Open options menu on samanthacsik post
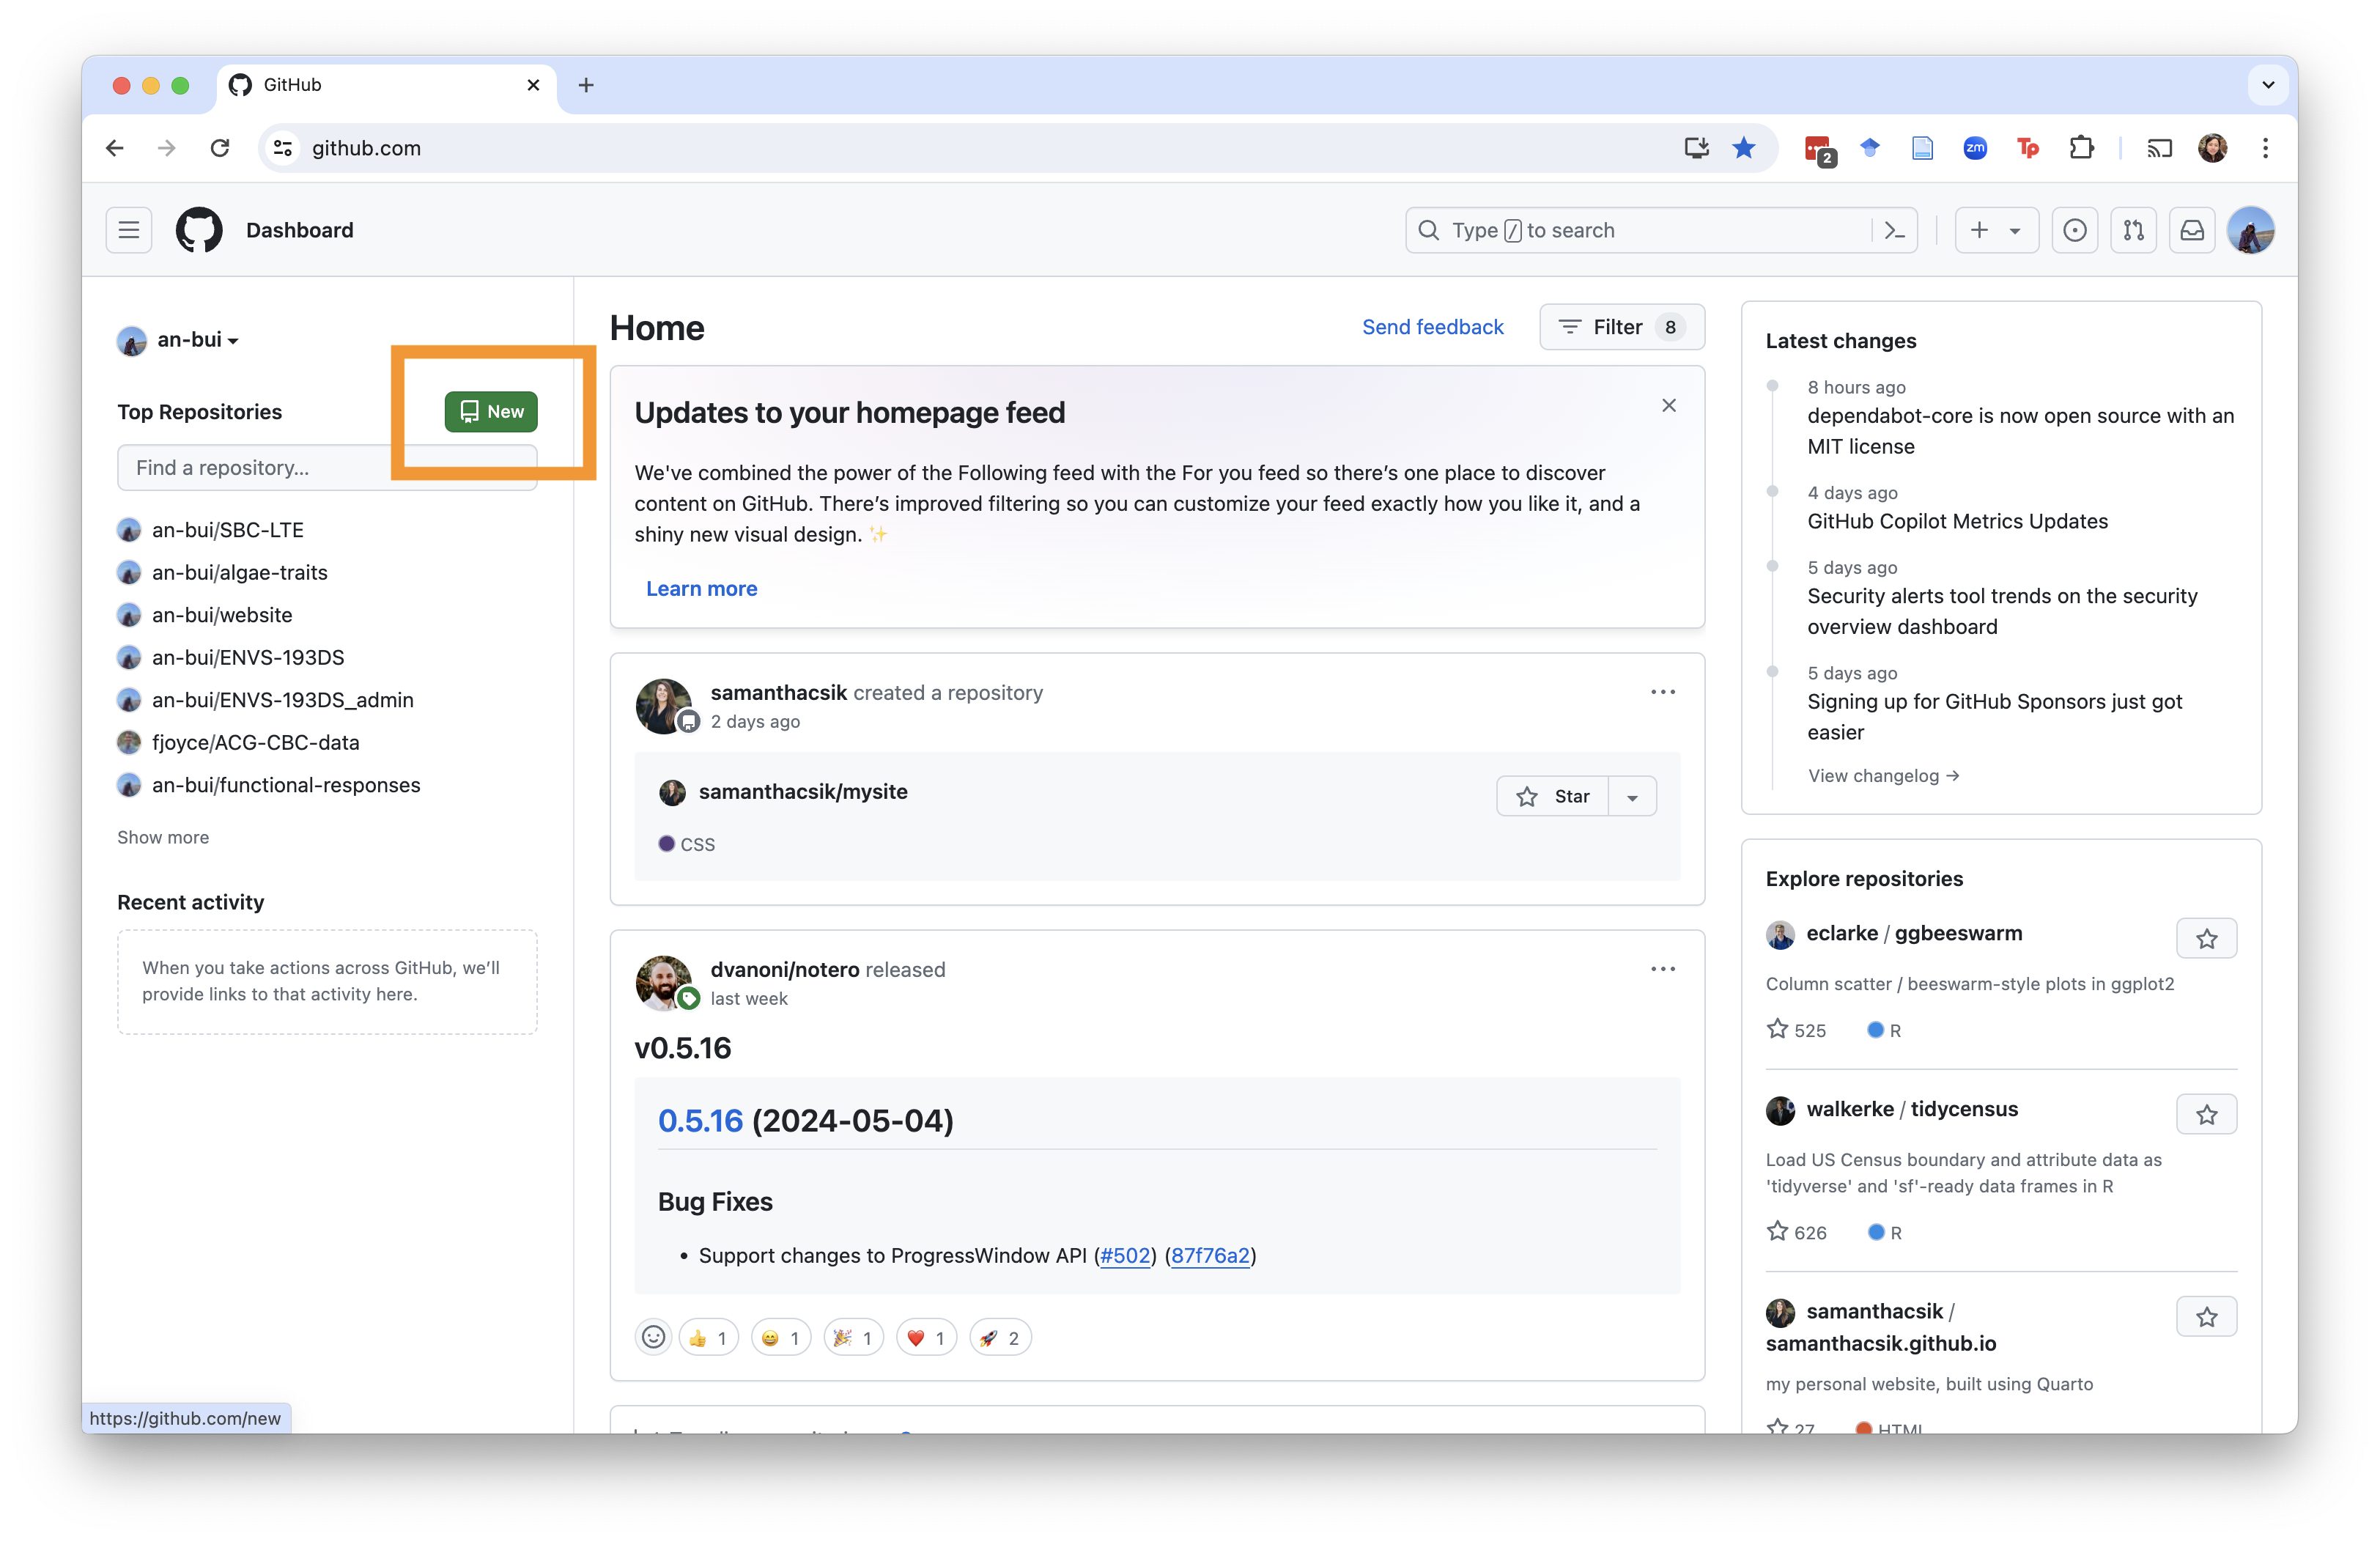 [1662, 692]
